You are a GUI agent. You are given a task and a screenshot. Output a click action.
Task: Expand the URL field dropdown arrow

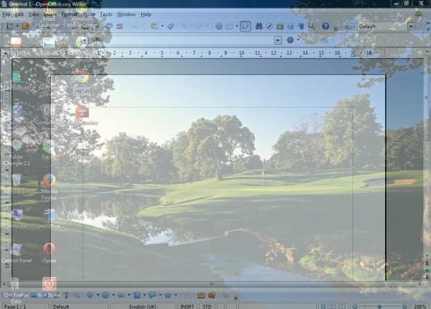coord(277,40)
